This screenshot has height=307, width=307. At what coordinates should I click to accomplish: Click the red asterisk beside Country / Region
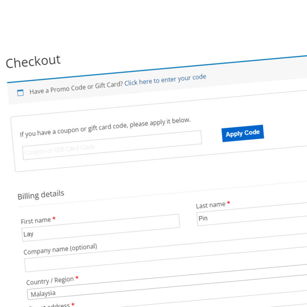[77, 277]
